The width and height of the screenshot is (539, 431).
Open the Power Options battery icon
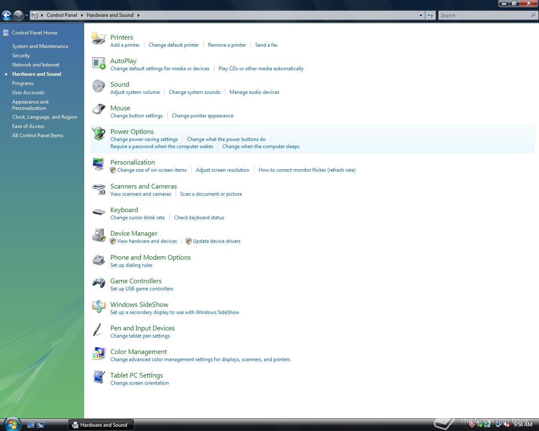coord(99,133)
